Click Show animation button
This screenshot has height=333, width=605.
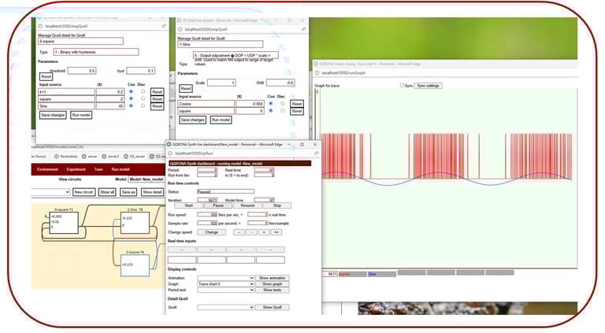point(273,278)
